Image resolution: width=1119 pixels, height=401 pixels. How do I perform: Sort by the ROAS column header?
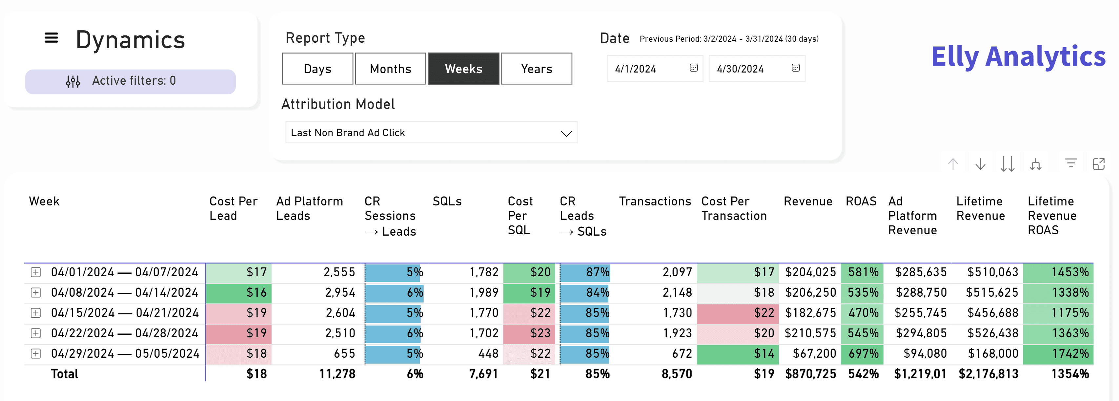pos(861,201)
